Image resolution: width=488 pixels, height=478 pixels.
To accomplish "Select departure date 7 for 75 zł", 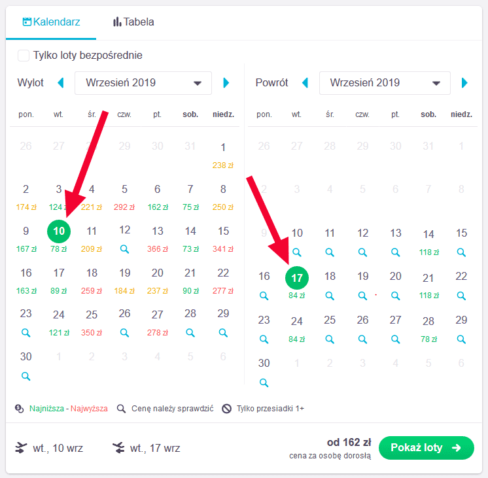I will 190,197.
